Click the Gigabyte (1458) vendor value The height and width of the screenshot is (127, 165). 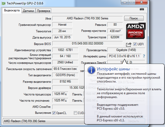(126, 50)
